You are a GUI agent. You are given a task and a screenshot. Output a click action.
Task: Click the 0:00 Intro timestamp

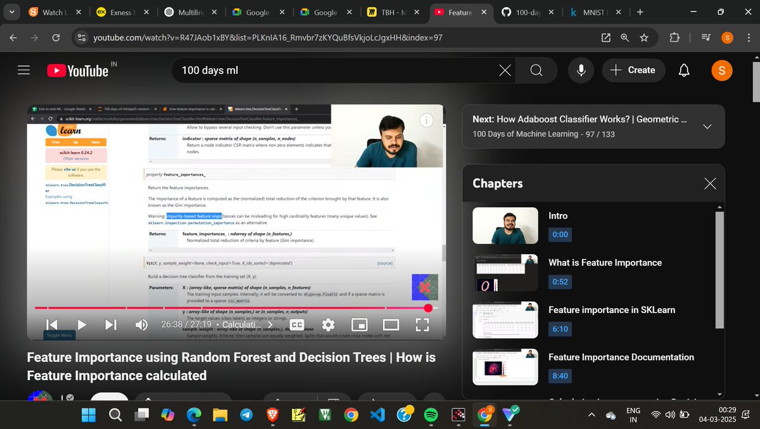pyautogui.click(x=560, y=234)
